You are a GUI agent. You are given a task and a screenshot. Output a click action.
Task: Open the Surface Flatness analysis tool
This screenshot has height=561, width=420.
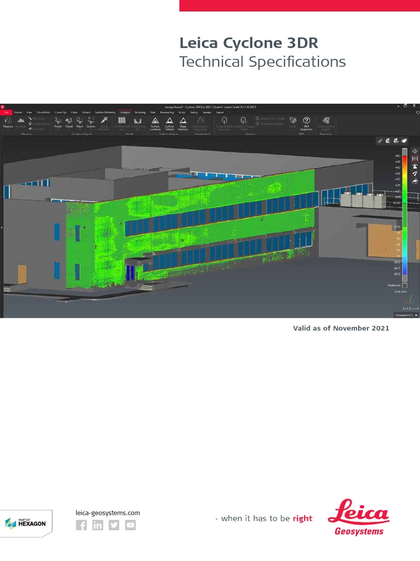point(170,121)
